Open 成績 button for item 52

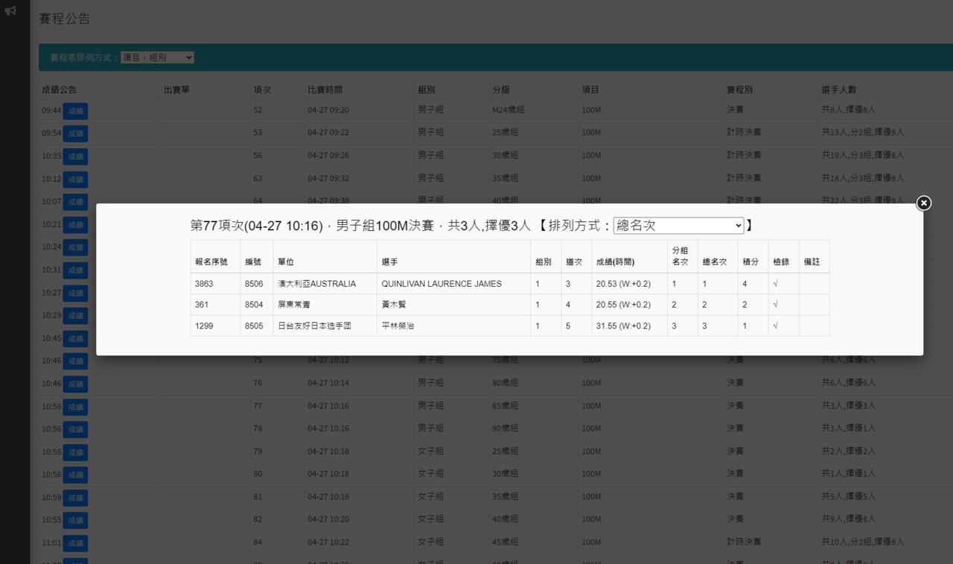tap(75, 111)
